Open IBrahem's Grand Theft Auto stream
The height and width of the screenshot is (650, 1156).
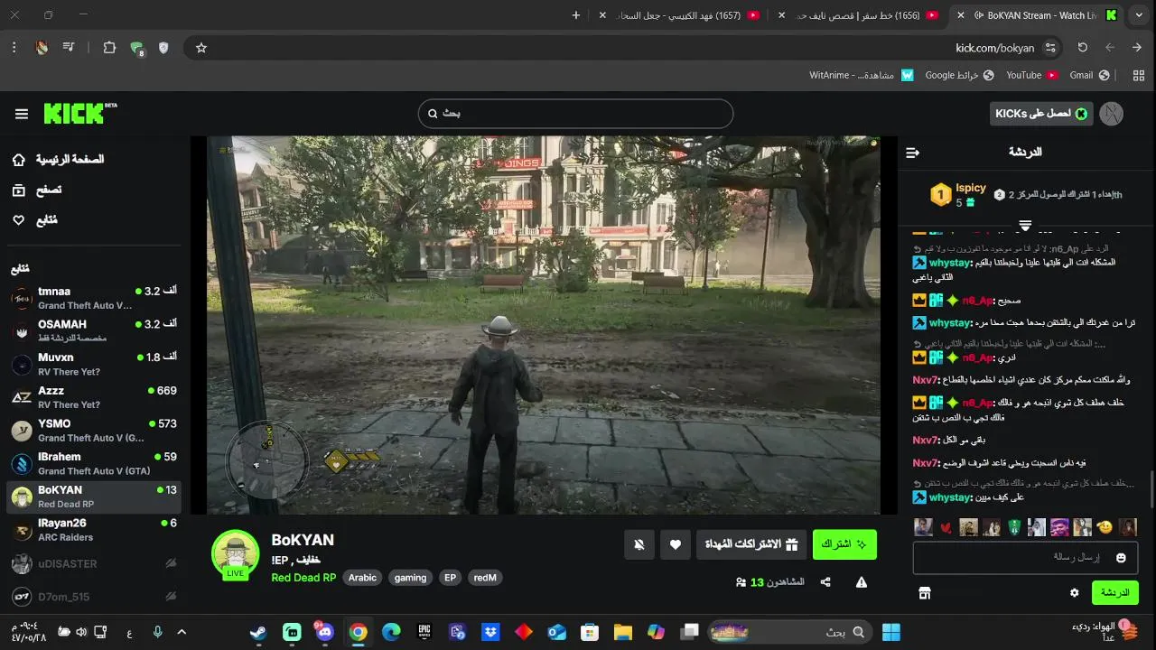(94, 463)
